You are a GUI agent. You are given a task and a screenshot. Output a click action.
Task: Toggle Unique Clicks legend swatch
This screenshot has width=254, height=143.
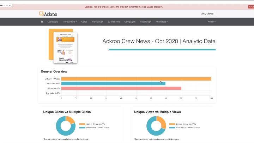tap(82, 124)
